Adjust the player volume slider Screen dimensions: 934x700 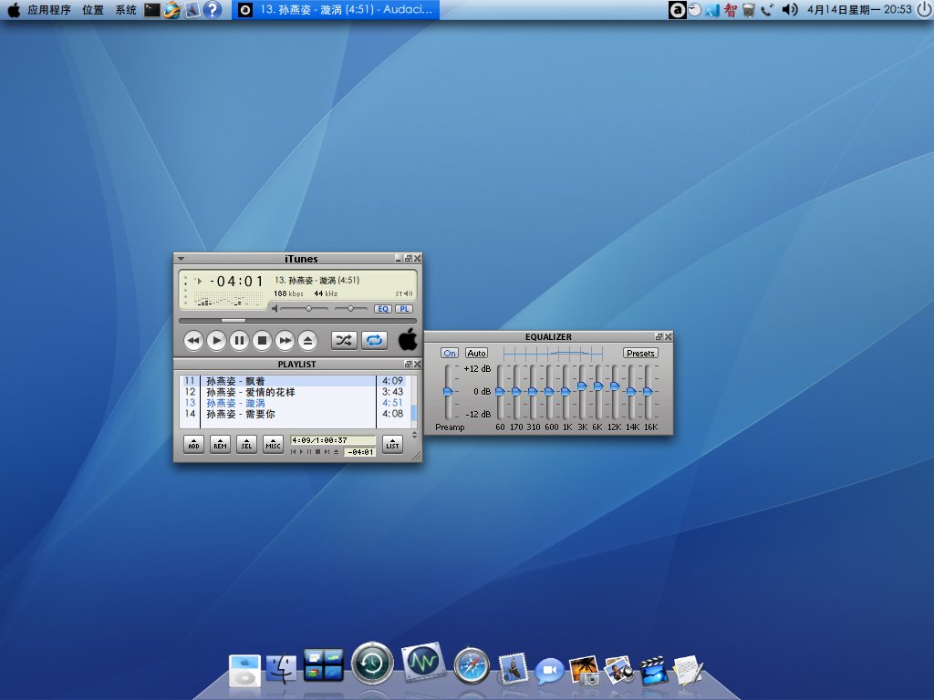(304, 308)
